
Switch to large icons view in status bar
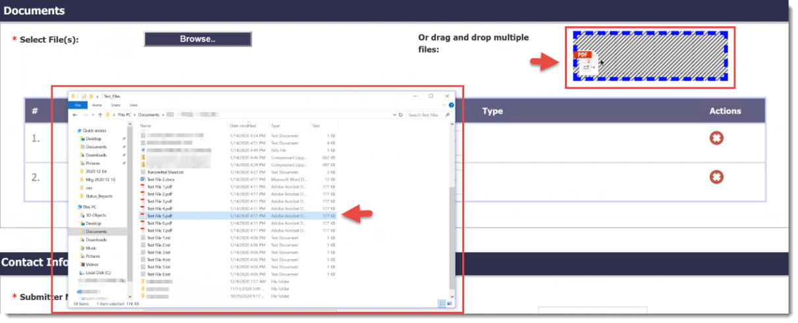point(450,303)
